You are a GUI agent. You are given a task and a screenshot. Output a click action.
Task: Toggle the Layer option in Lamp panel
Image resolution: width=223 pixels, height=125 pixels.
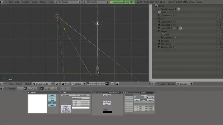pyautogui.click(x=66, y=106)
